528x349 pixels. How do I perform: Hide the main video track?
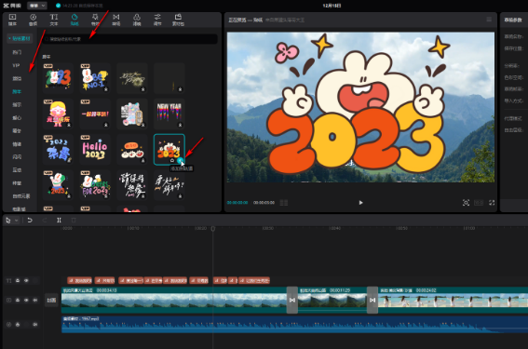26,300
